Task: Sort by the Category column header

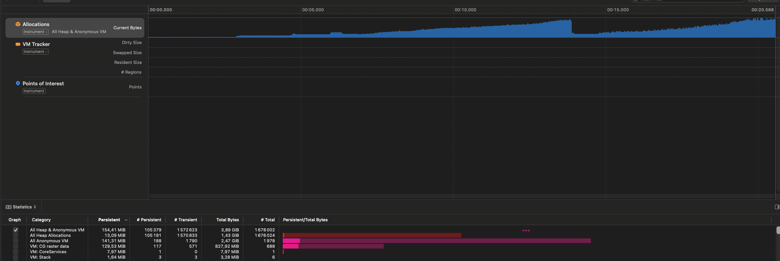Action: 41,220
